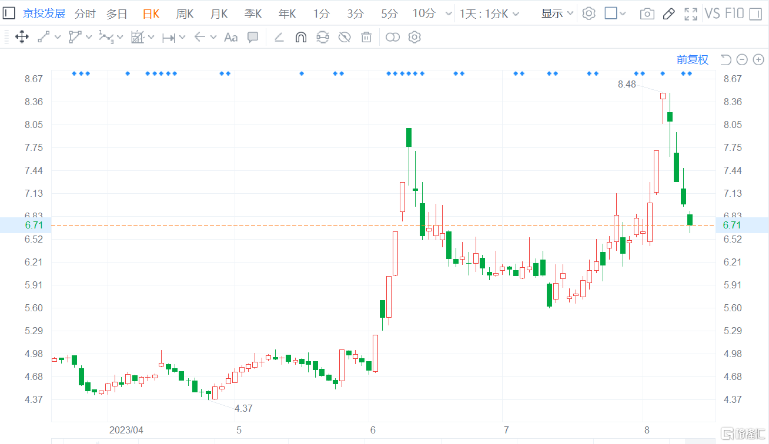Select the pencil drawing tool
This screenshot has width=769, height=444.
668,13
